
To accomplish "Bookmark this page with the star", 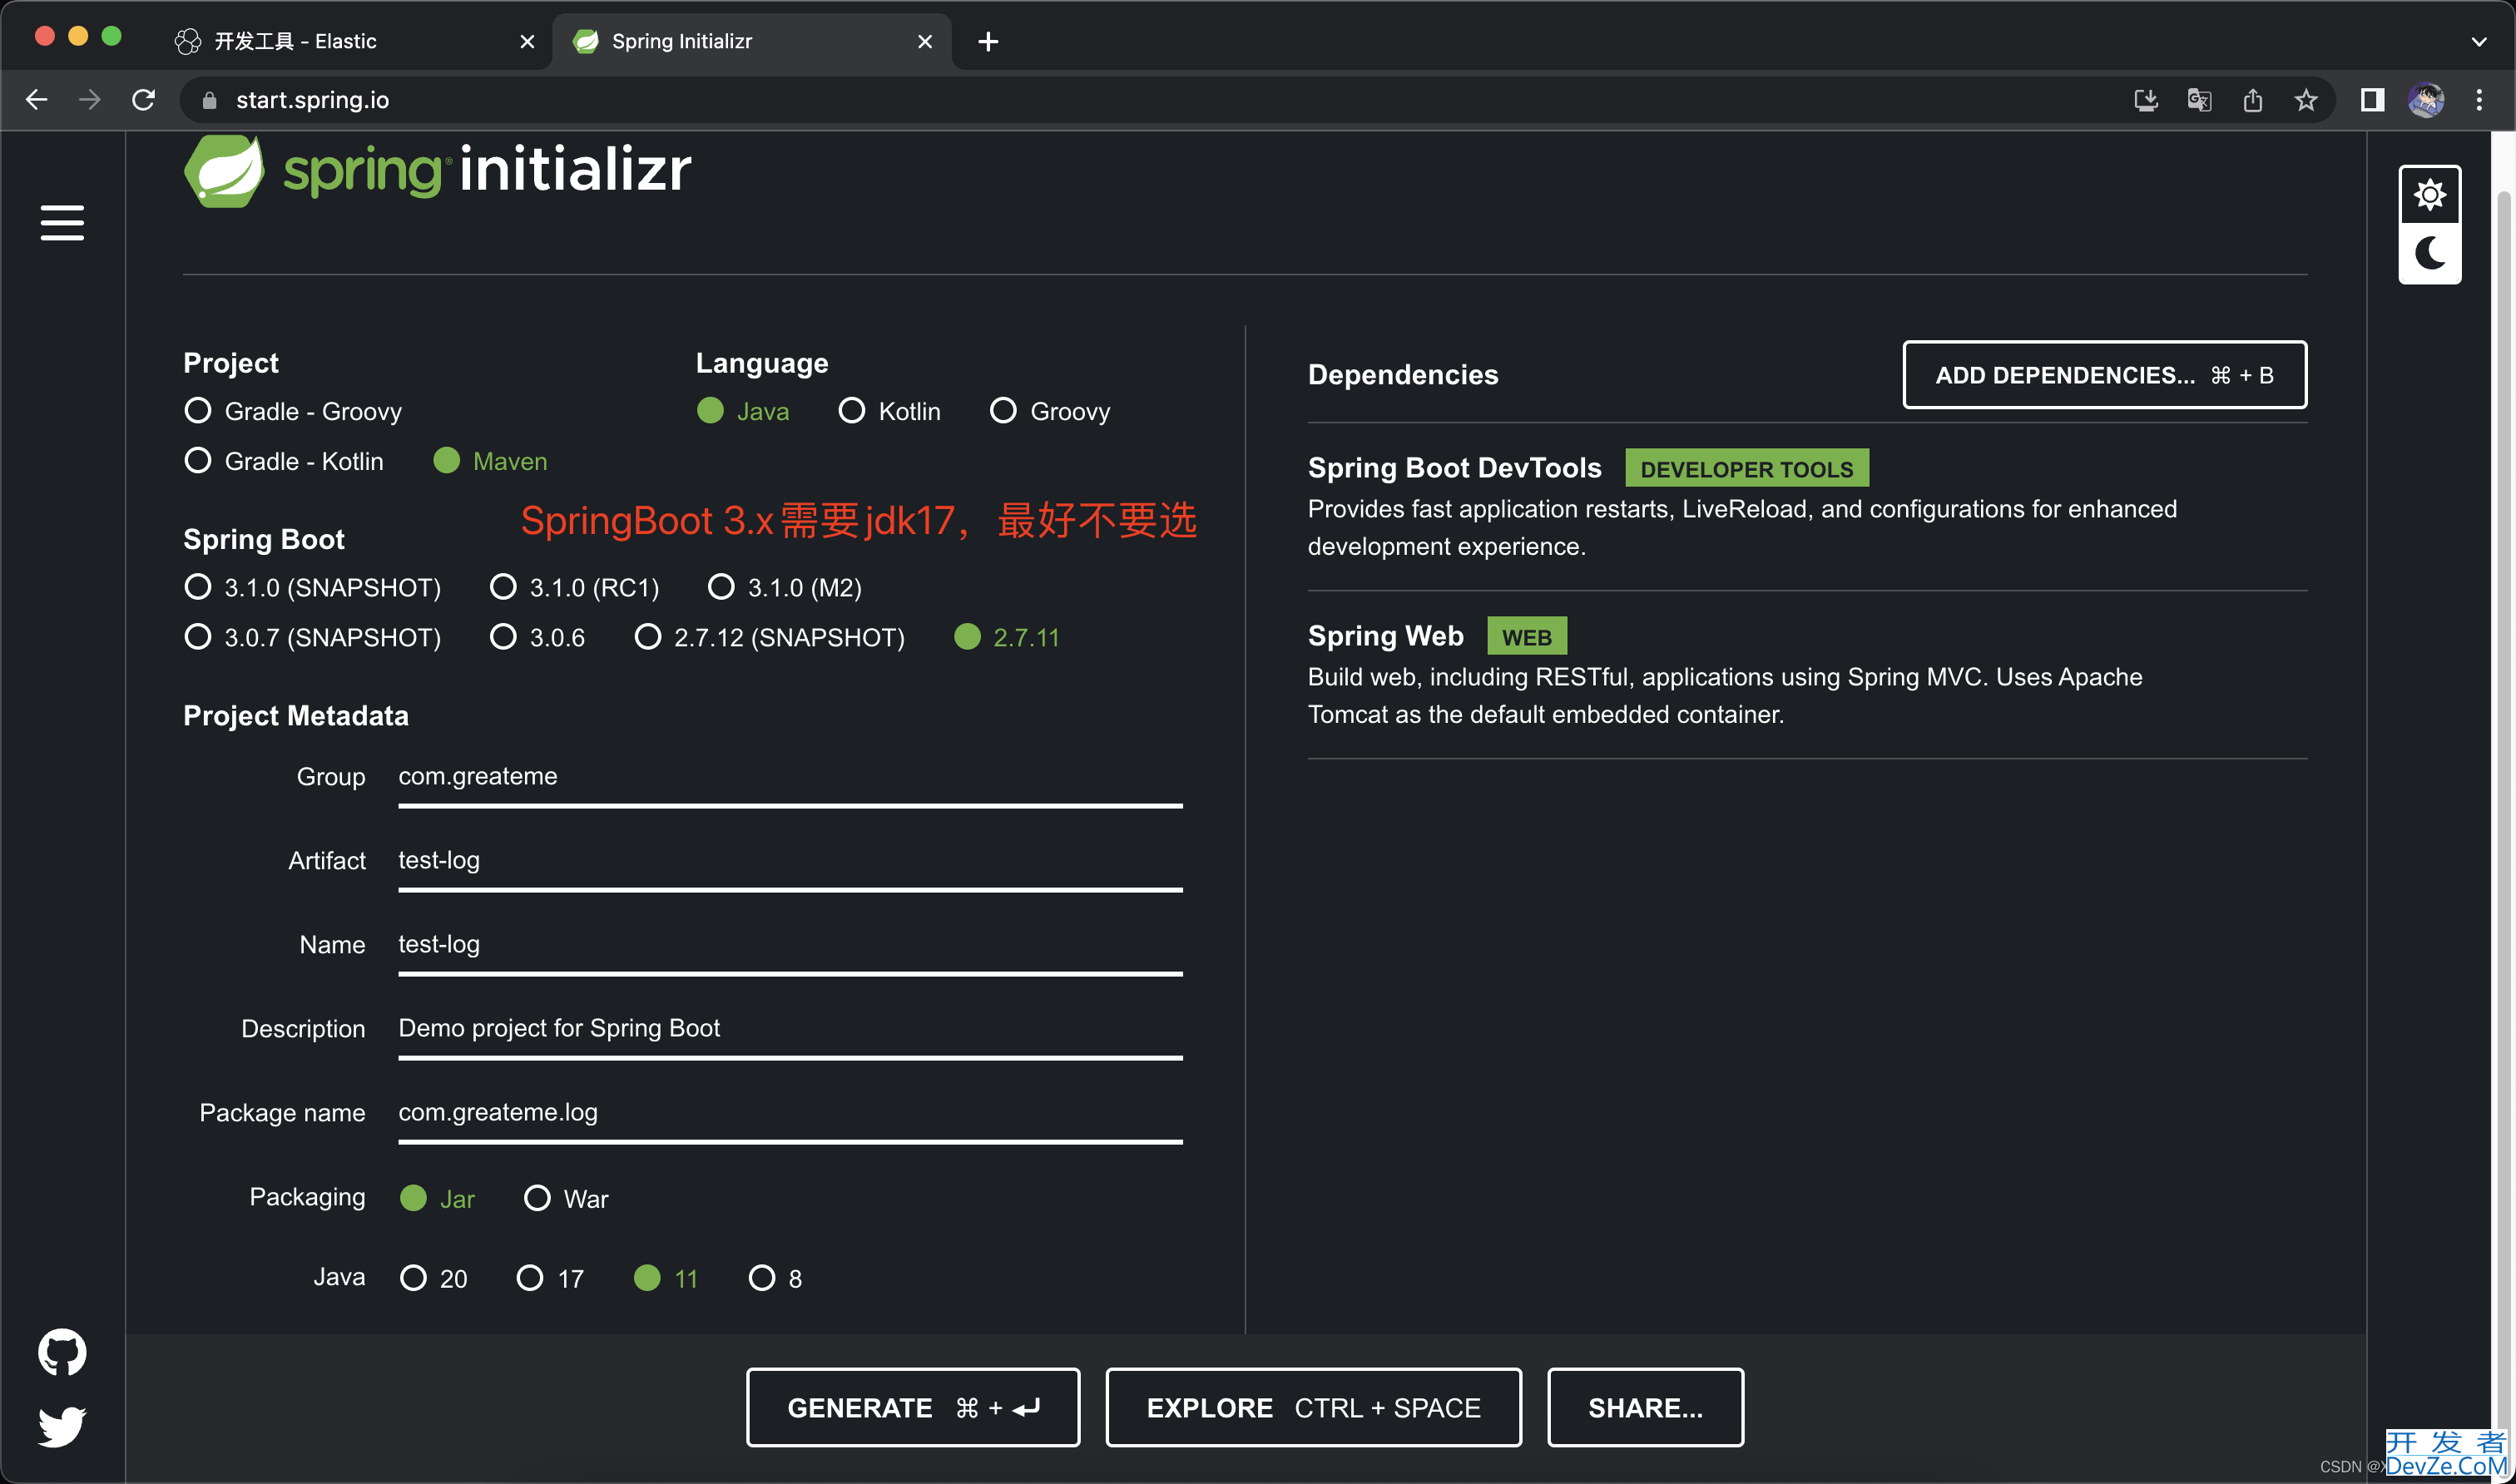I will [x=2306, y=100].
